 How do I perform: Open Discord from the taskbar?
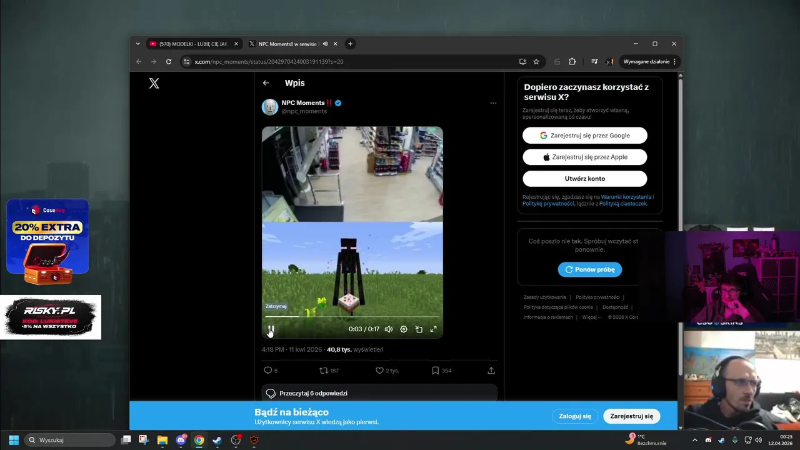pyautogui.click(x=181, y=440)
